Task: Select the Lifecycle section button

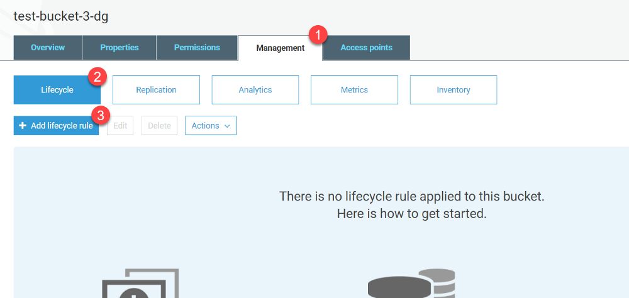Action: (x=57, y=90)
